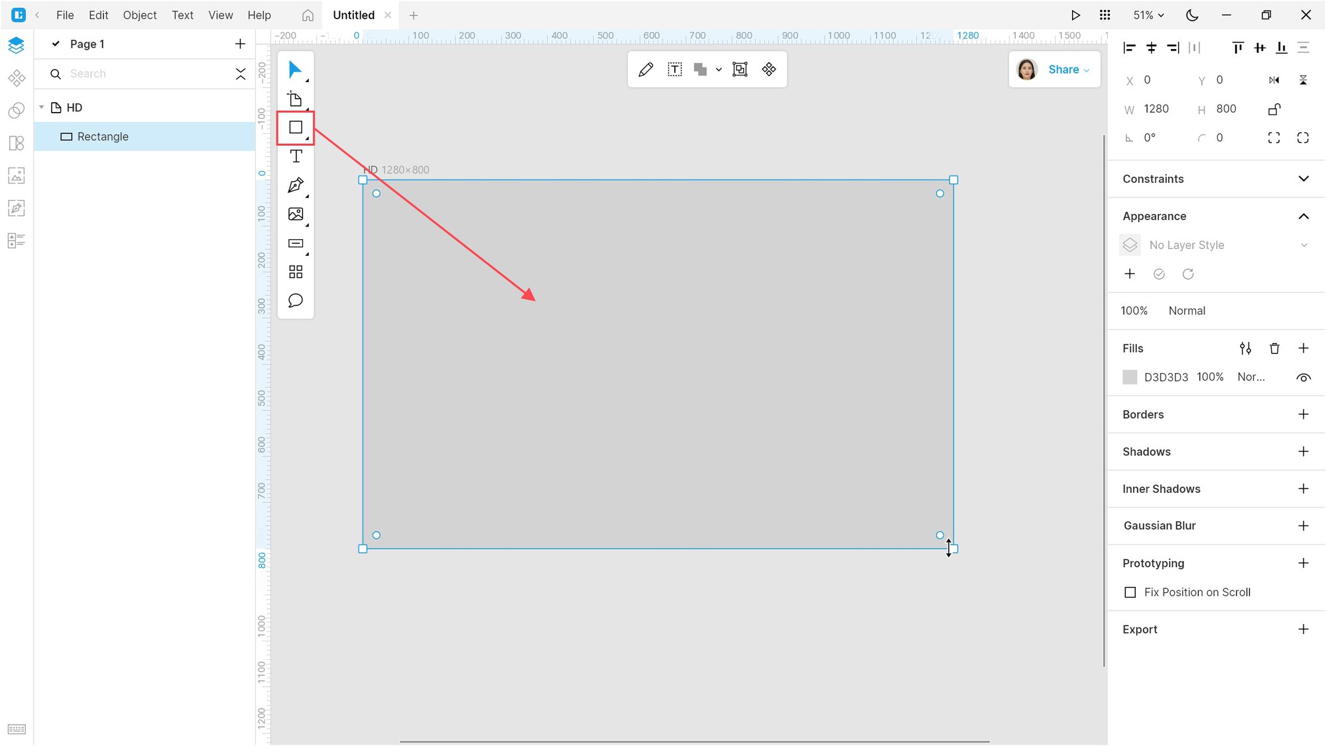Choose the Artboard tool

(x=296, y=99)
